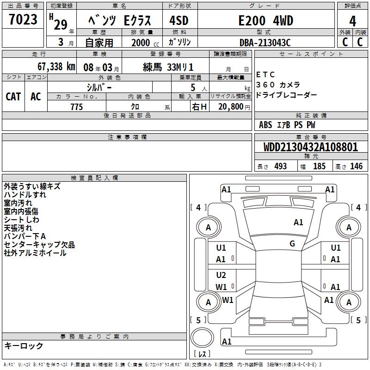The height and width of the screenshot is (370, 370).
Task: Click the model code "DBA-213043C"
Action: pyautogui.click(x=265, y=43)
